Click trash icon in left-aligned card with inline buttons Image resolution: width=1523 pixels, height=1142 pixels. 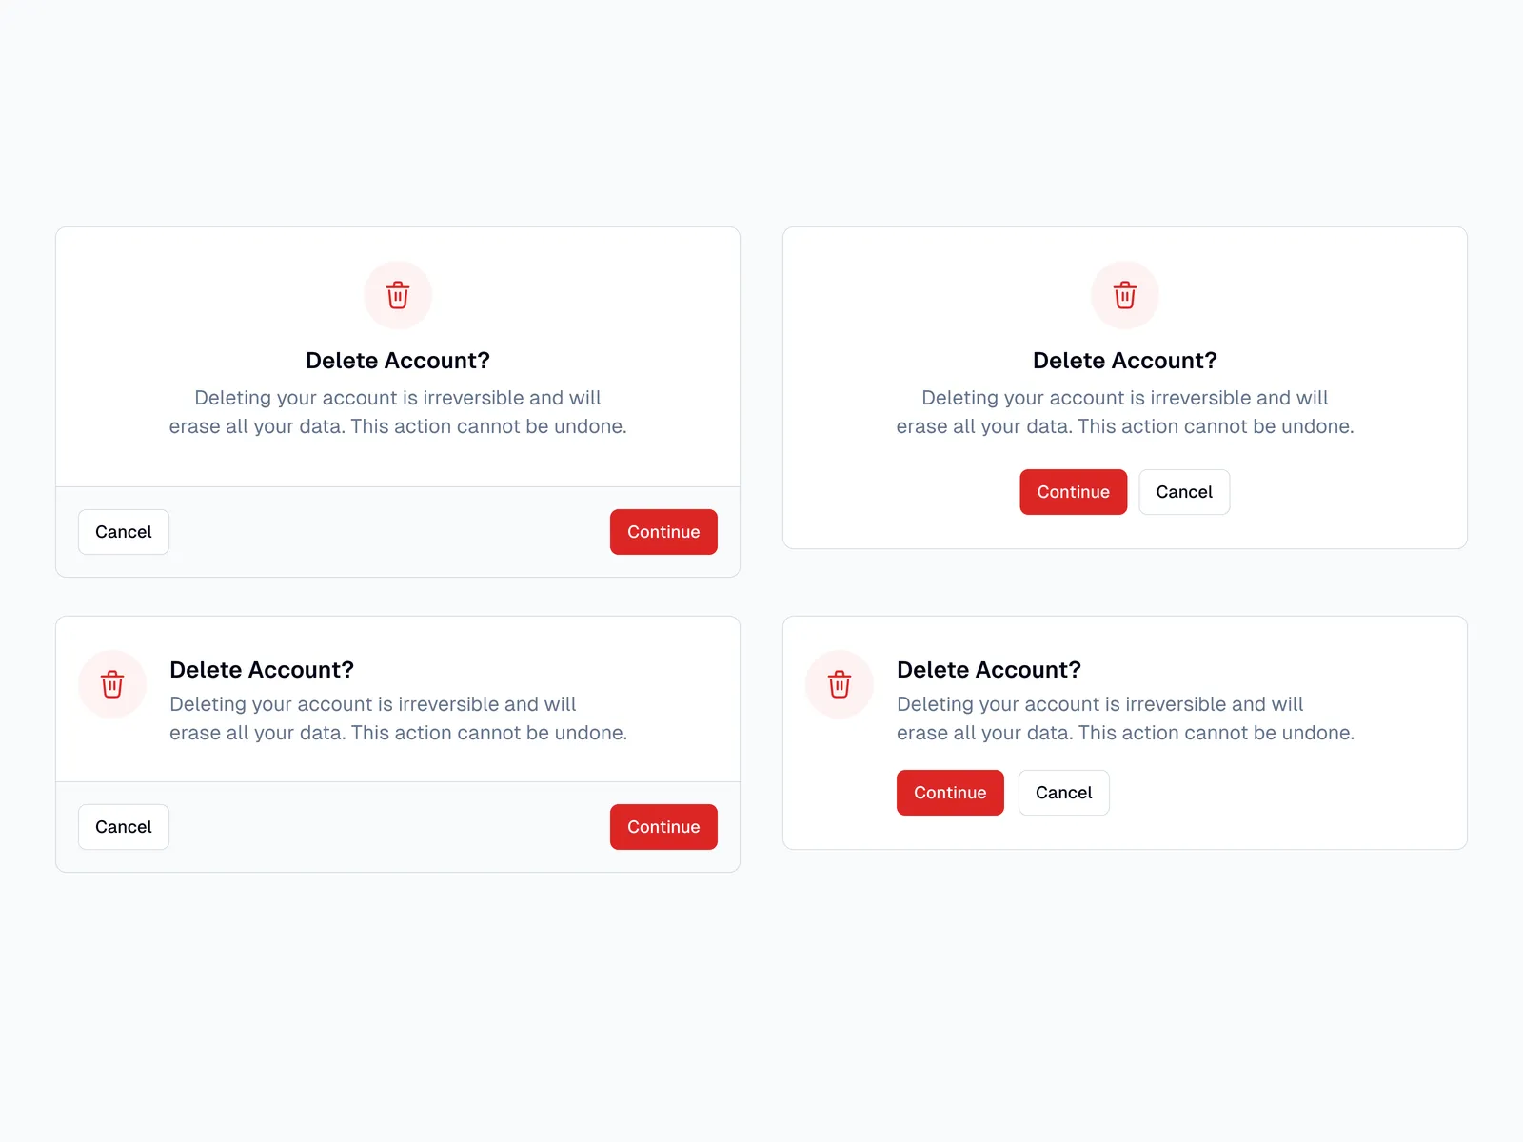pyautogui.click(x=840, y=684)
